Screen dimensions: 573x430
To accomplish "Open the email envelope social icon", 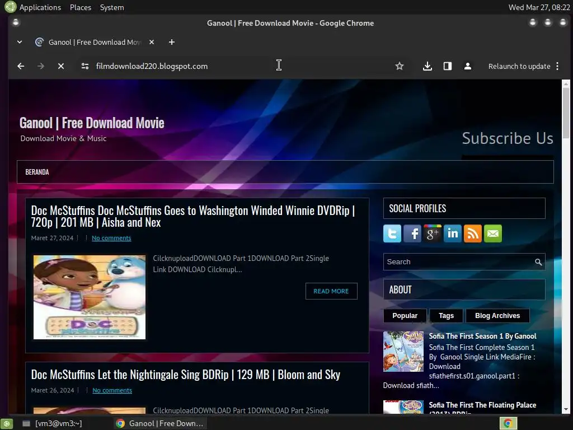I will 492,233.
